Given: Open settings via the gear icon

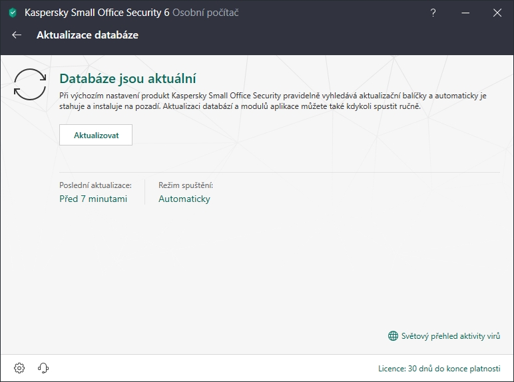Looking at the screenshot, I should pos(19,368).
